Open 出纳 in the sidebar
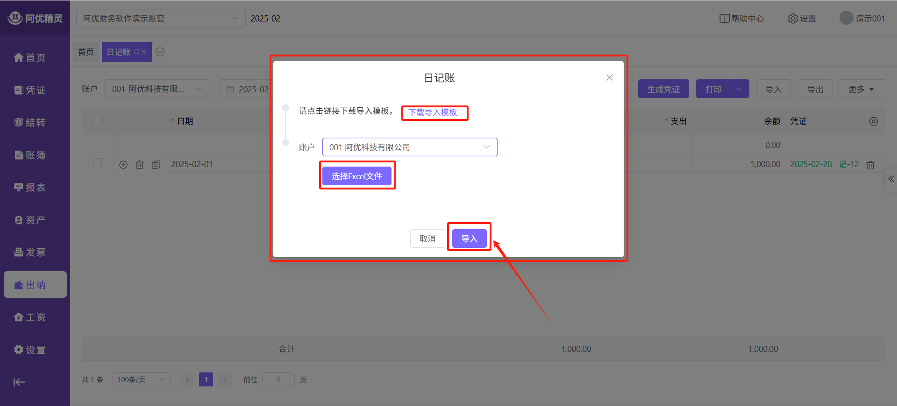The height and width of the screenshot is (406, 897). tap(35, 285)
